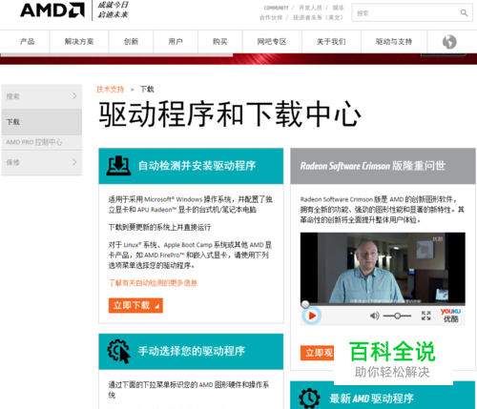Open the 创新 menu
Viewport: 477px width, 409px height.
tap(131, 42)
